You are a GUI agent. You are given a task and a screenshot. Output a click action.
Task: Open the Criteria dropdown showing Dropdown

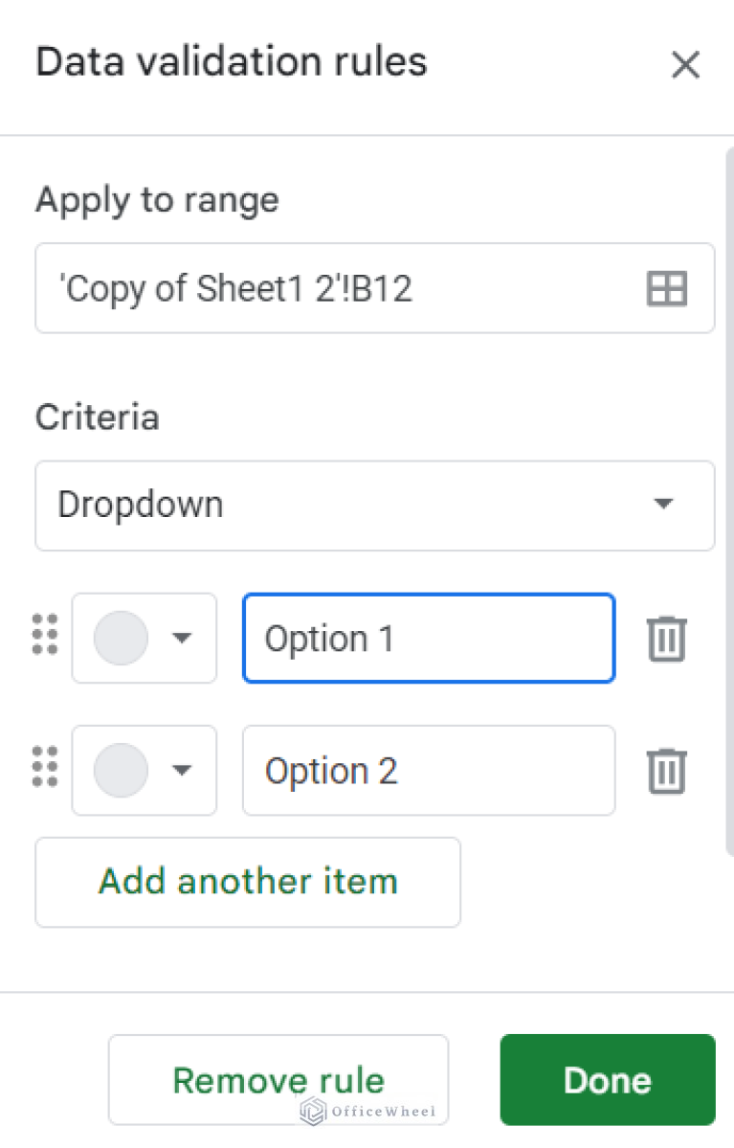(374, 506)
